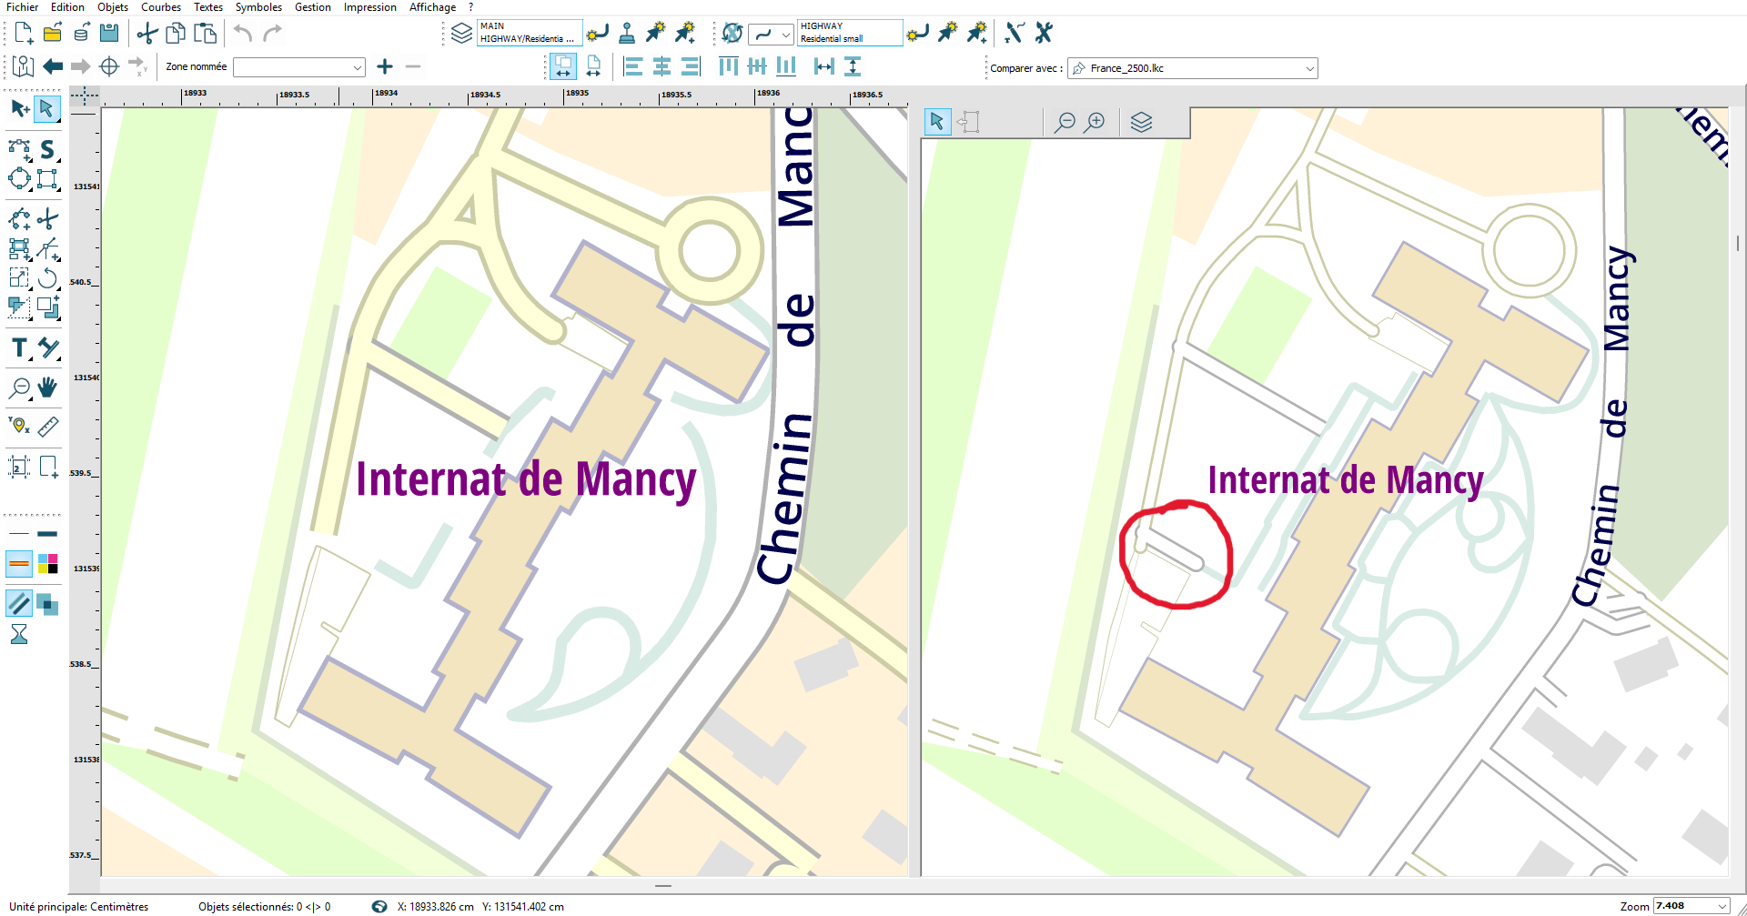The image size is (1747, 916).
Task: Open the Courbes menu
Action: click(x=161, y=7)
